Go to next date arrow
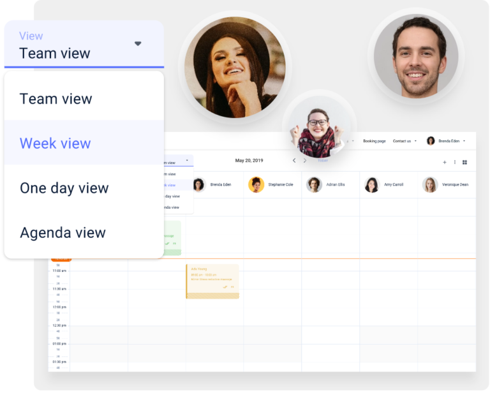Viewport: 490px width, 395px height. click(x=305, y=160)
